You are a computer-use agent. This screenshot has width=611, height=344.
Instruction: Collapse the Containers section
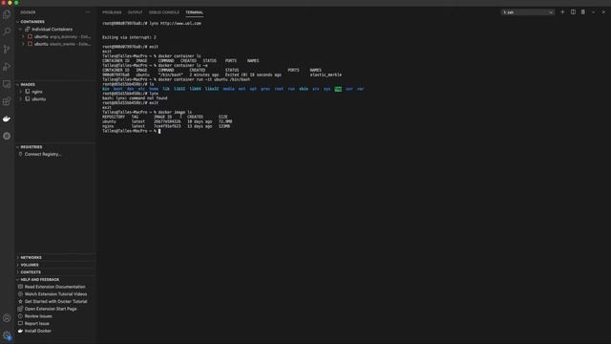point(18,22)
